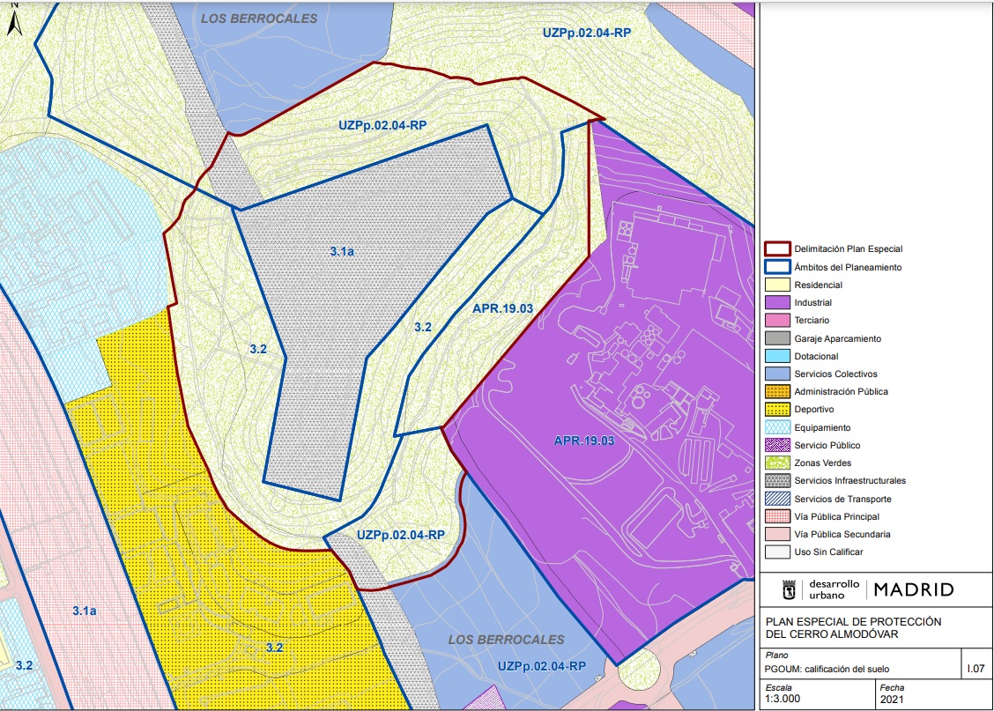Pick the Servicios Infraestructurales legend pattern
994x711 pixels.
tap(777, 481)
